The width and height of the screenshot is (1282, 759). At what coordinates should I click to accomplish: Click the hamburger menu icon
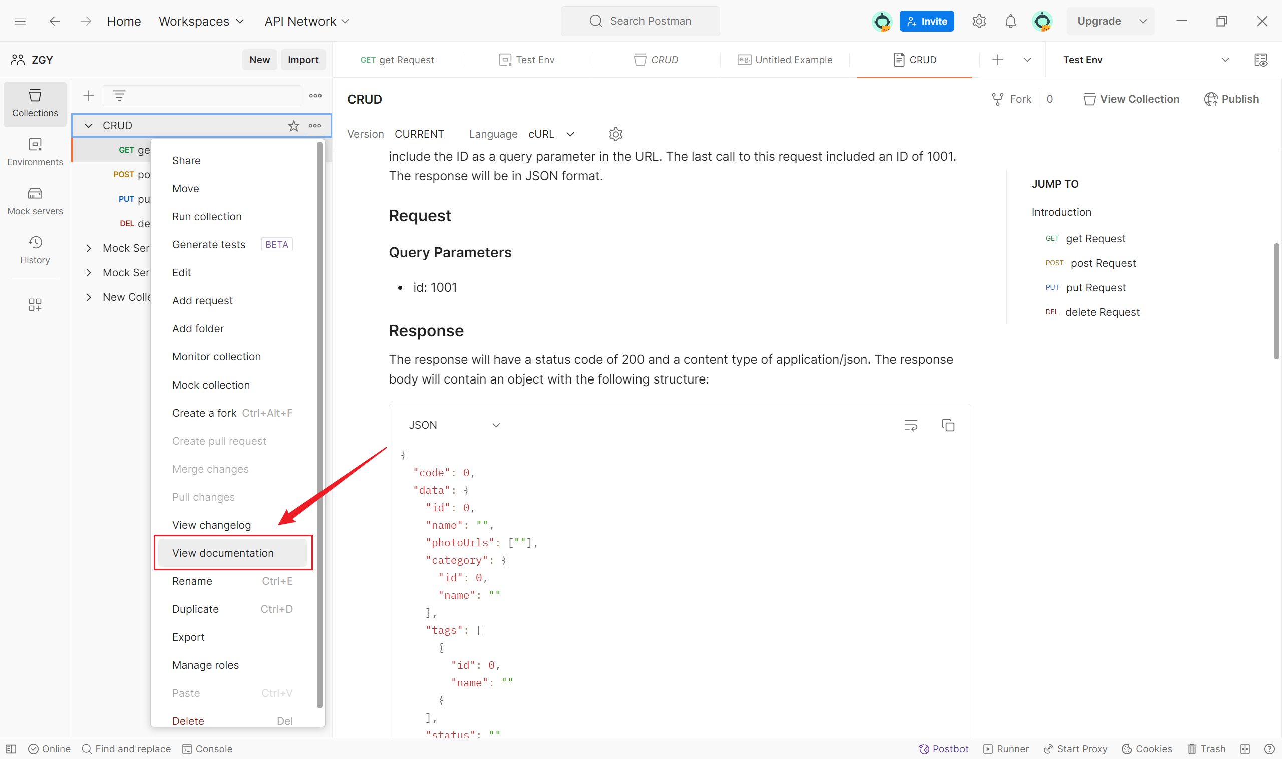tap(20, 21)
